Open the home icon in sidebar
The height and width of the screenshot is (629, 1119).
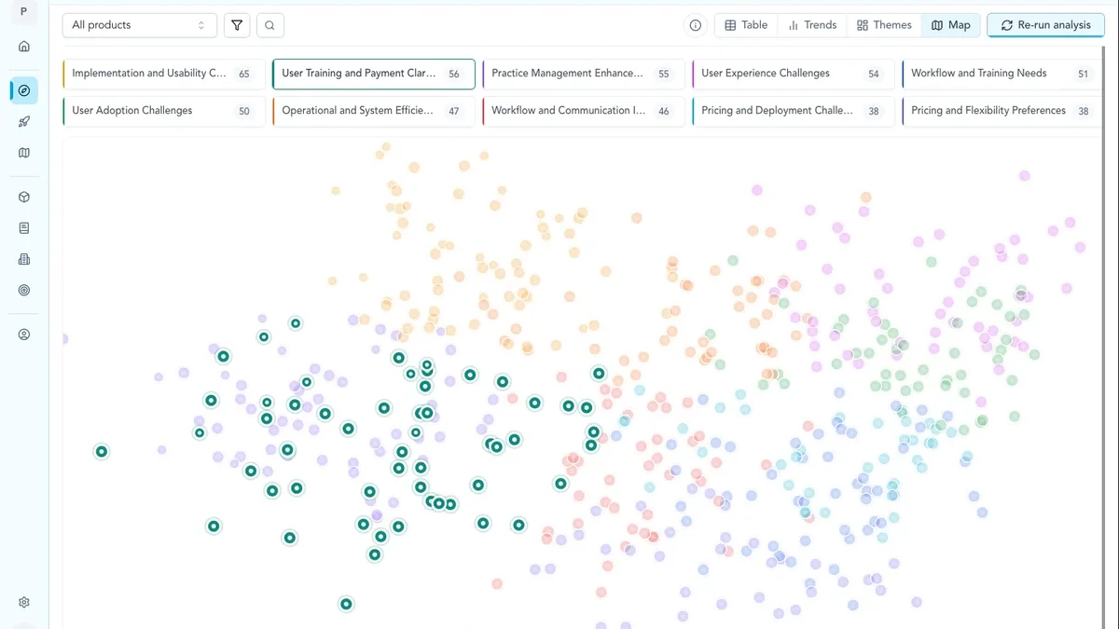point(24,47)
